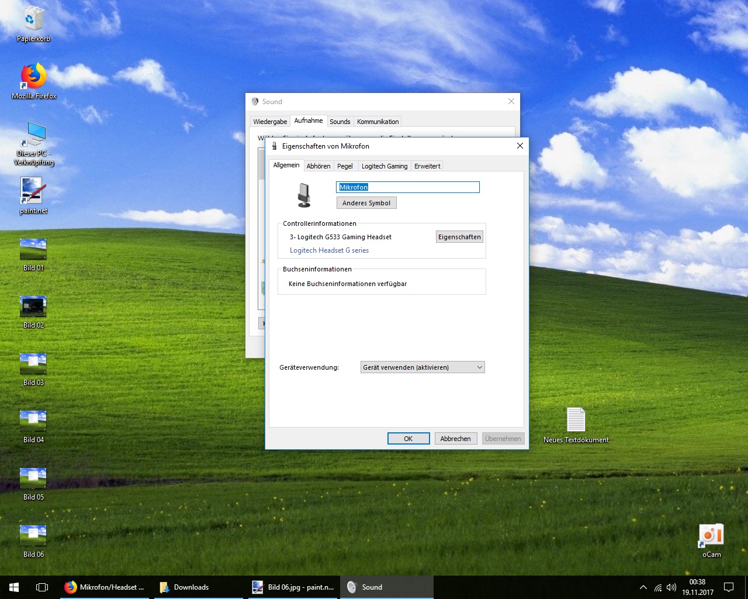
Task: Select the Bild 02 image file
Action: 33,312
